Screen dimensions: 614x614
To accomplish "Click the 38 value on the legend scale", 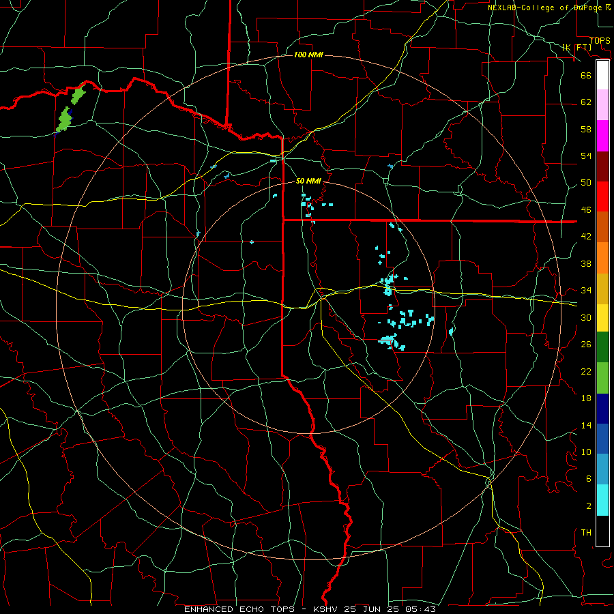I will point(586,263).
